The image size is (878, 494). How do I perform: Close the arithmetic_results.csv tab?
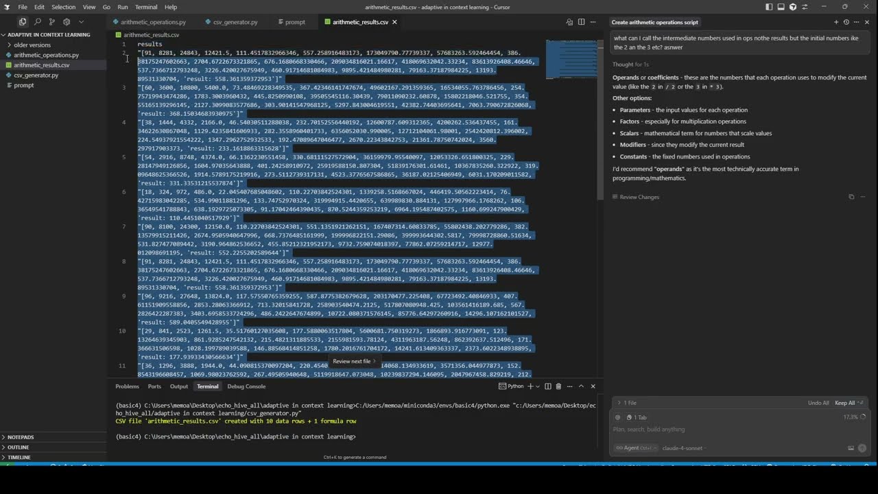[x=394, y=22]
